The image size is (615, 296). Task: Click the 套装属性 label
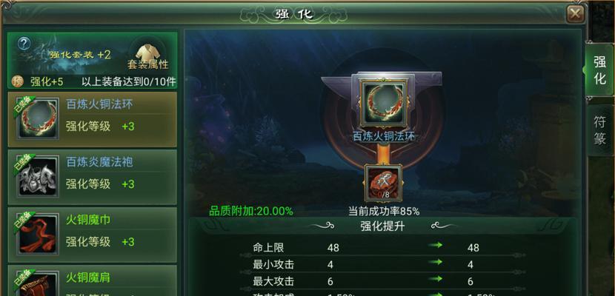point(148,64)
